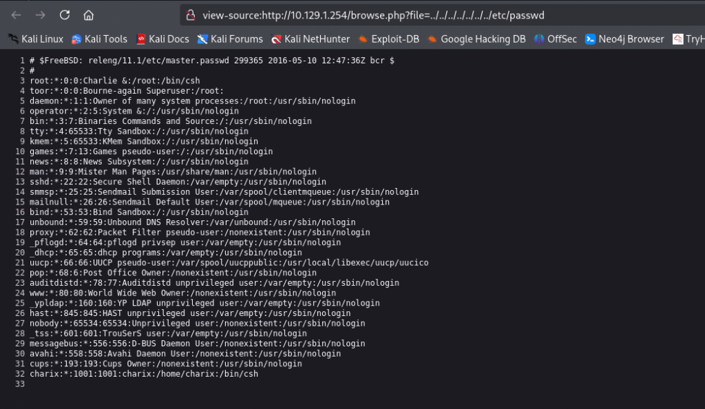This screenshot has height=409, width=705.
Task: Click the daemon Owner of many system processes line
Action: coord(193,101)
